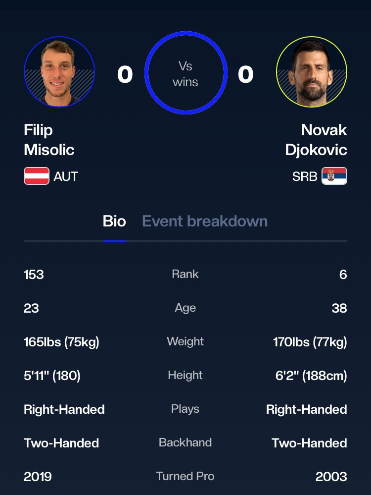Click Djokovic's rank value 6
Image resolution: width=371 pixels, height=495 pixels.
point(343,275)
